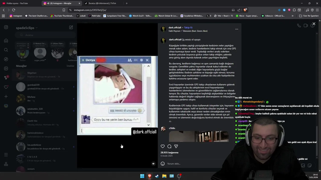Open Instagram Search in sidebar
The width and height of the screenshot is (321, 180).
click(x=6, y=50)
